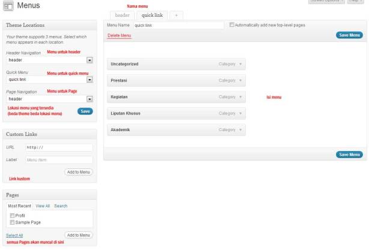Enable automatically add new top-level pages
The image size is (369, 251).
[x=233, y=25]
